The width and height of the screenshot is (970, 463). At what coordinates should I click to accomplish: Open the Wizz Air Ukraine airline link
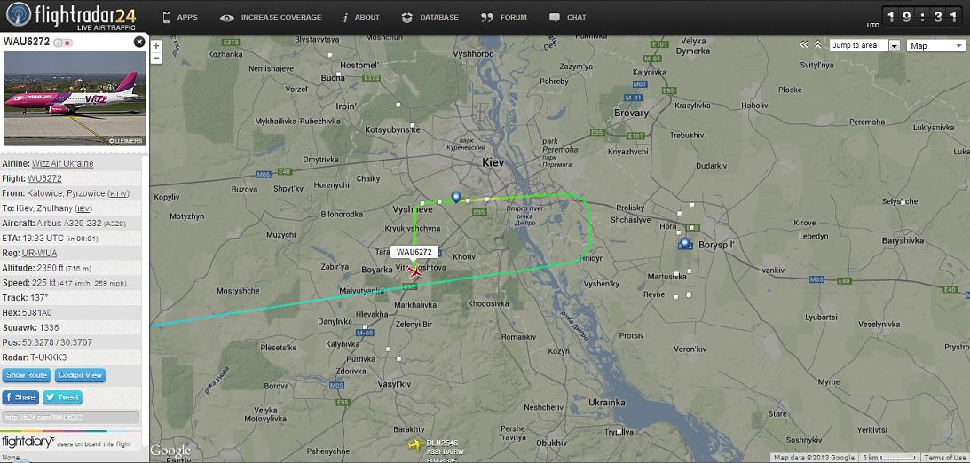62,164
